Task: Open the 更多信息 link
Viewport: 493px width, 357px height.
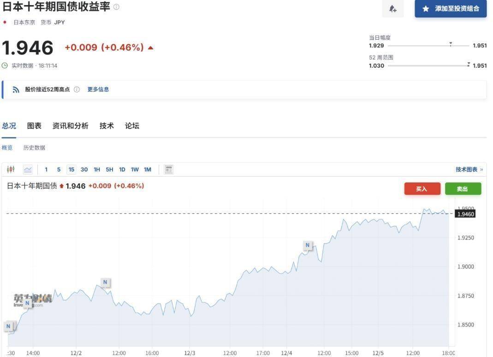Action: 98,89
